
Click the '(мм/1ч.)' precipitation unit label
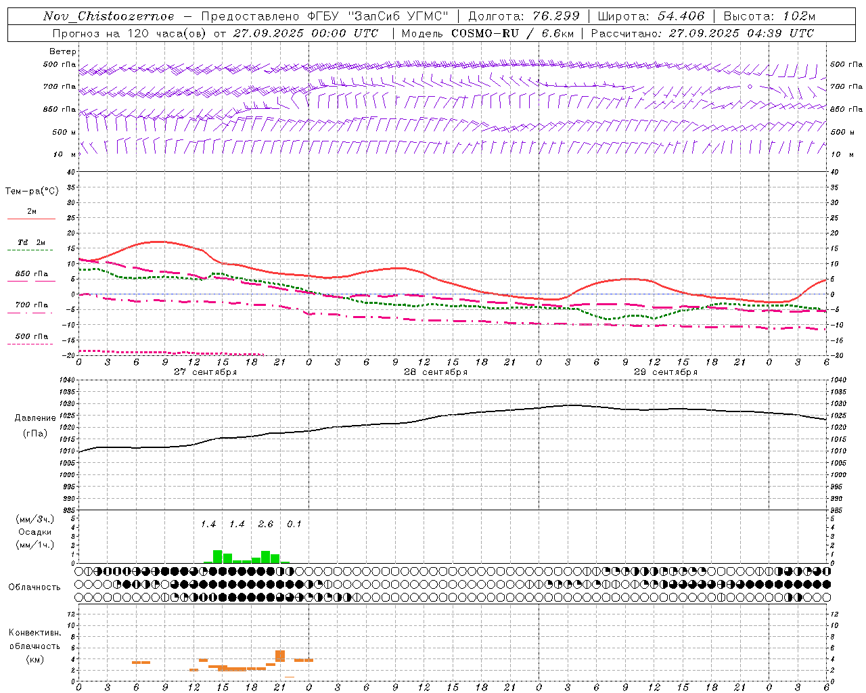[34, 545]
